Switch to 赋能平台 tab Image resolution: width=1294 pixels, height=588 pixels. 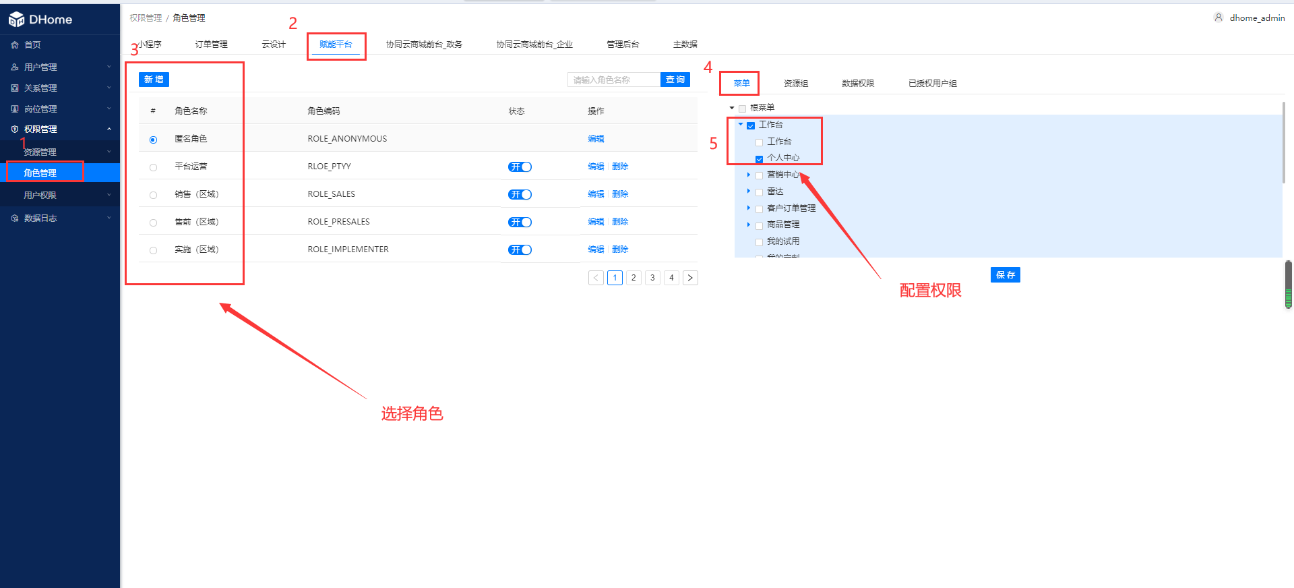[x=336, y=45]
